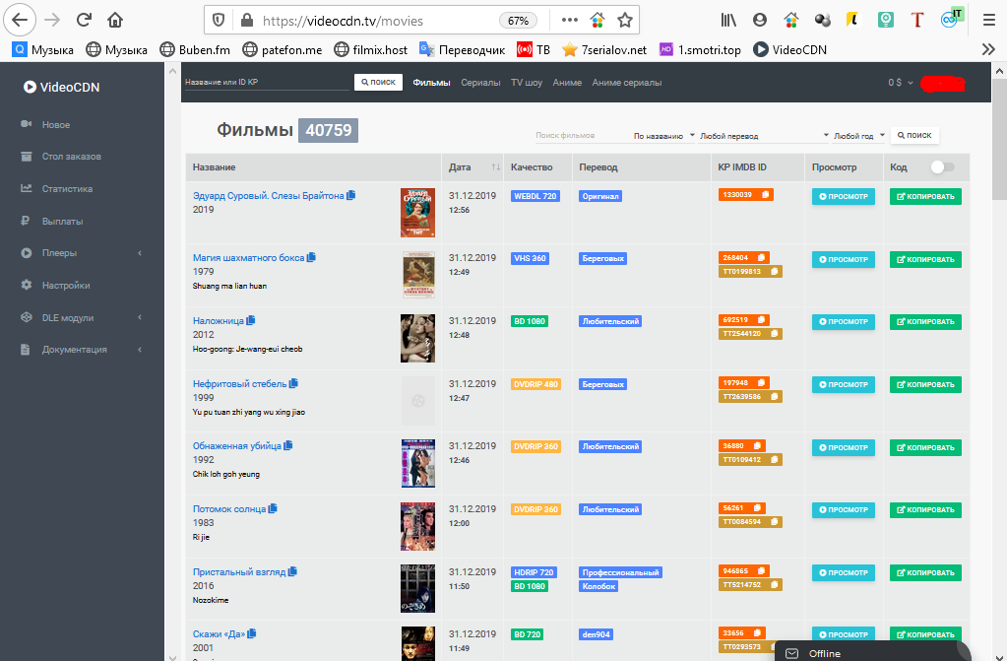Open the По названию search type dropdown

[663, 136]
